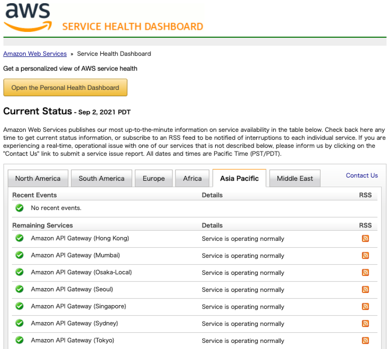Viewport: 387px width, 349px height.
Task: Click RSS icon on the Sydney row
Action: coord(365,324)
